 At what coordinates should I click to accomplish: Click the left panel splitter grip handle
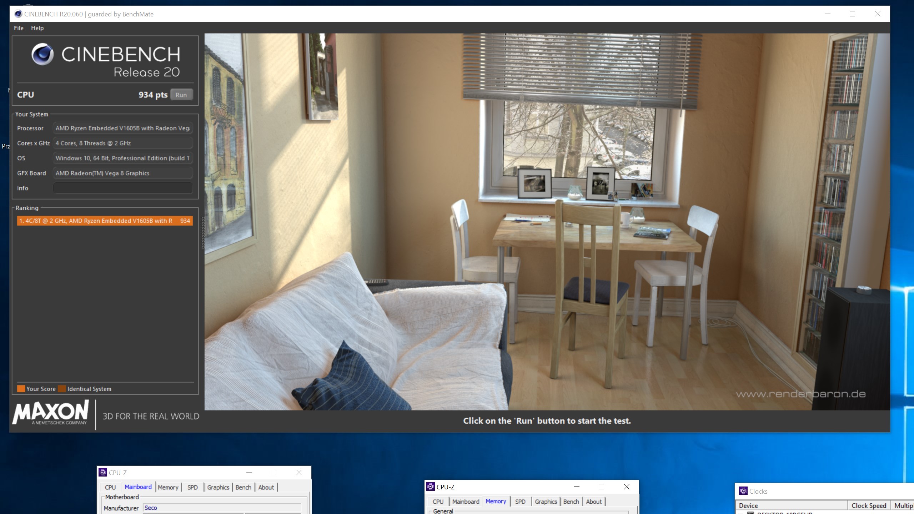pyautogui.click(x=203, y=233)
